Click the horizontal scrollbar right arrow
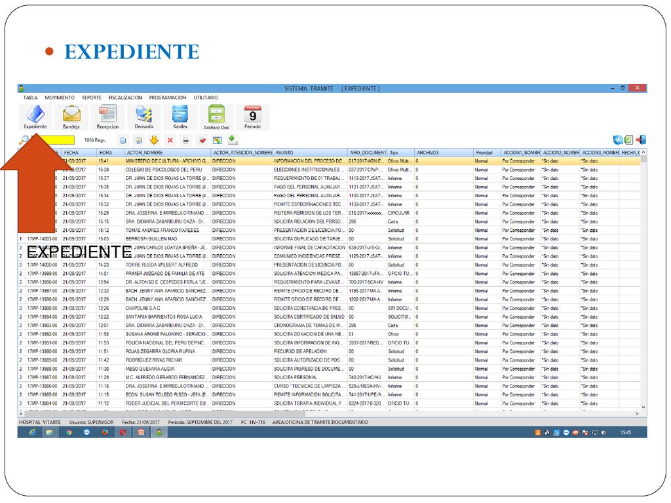This screenshot has width=671, height=503. click(637, 414)
